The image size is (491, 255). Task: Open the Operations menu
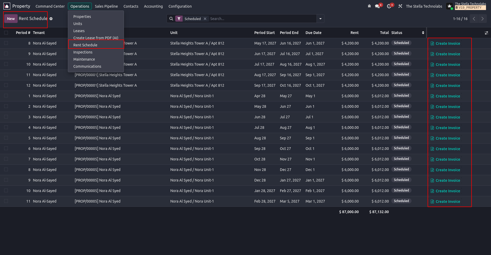(x=80, y=6)
